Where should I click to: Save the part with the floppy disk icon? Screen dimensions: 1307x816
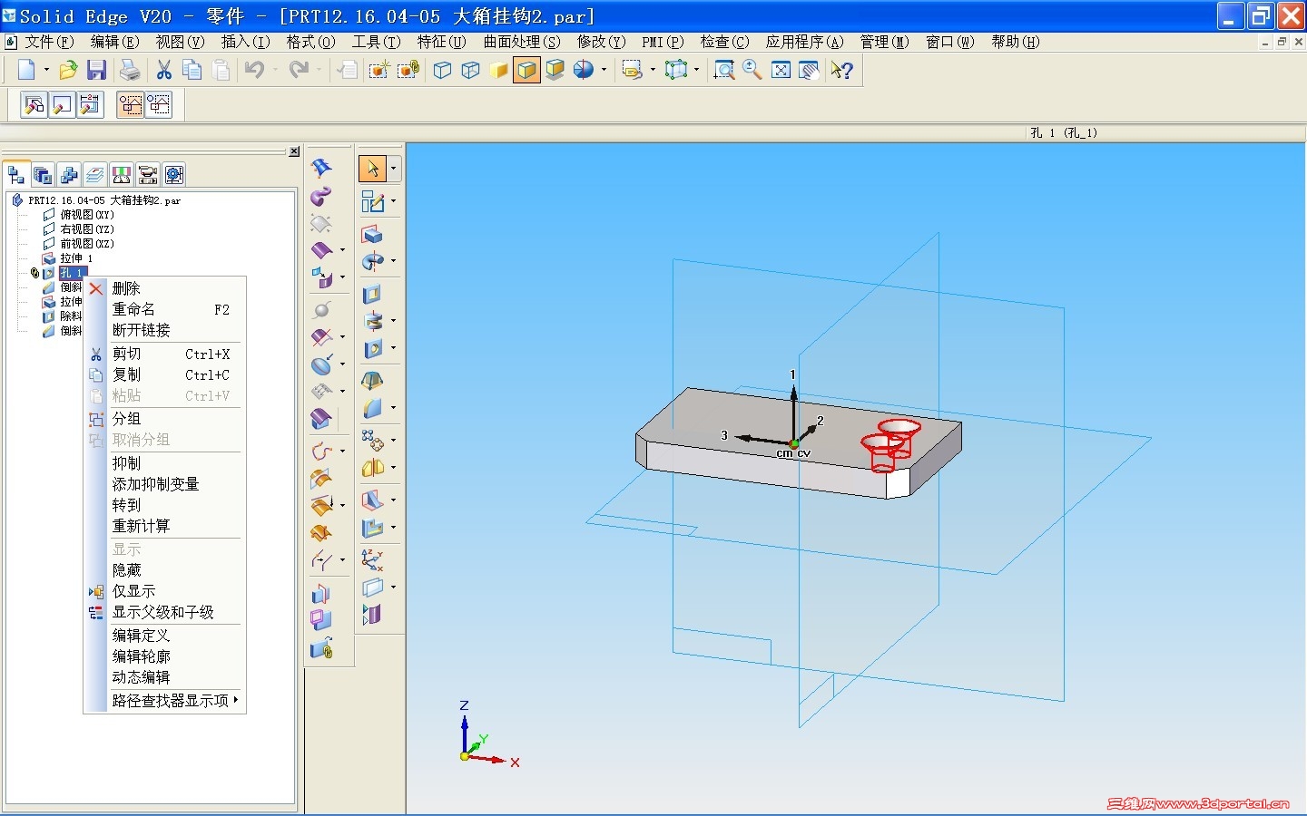point(96,70)
